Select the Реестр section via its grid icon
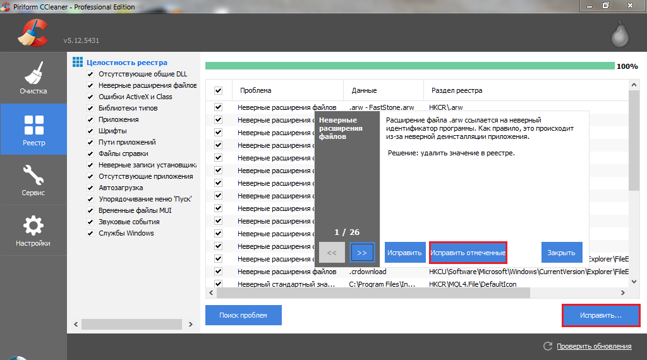Screen dimensions: 647x360 34,125
